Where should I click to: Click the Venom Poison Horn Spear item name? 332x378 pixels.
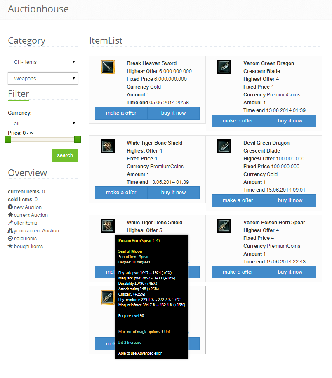click(274, 223)
